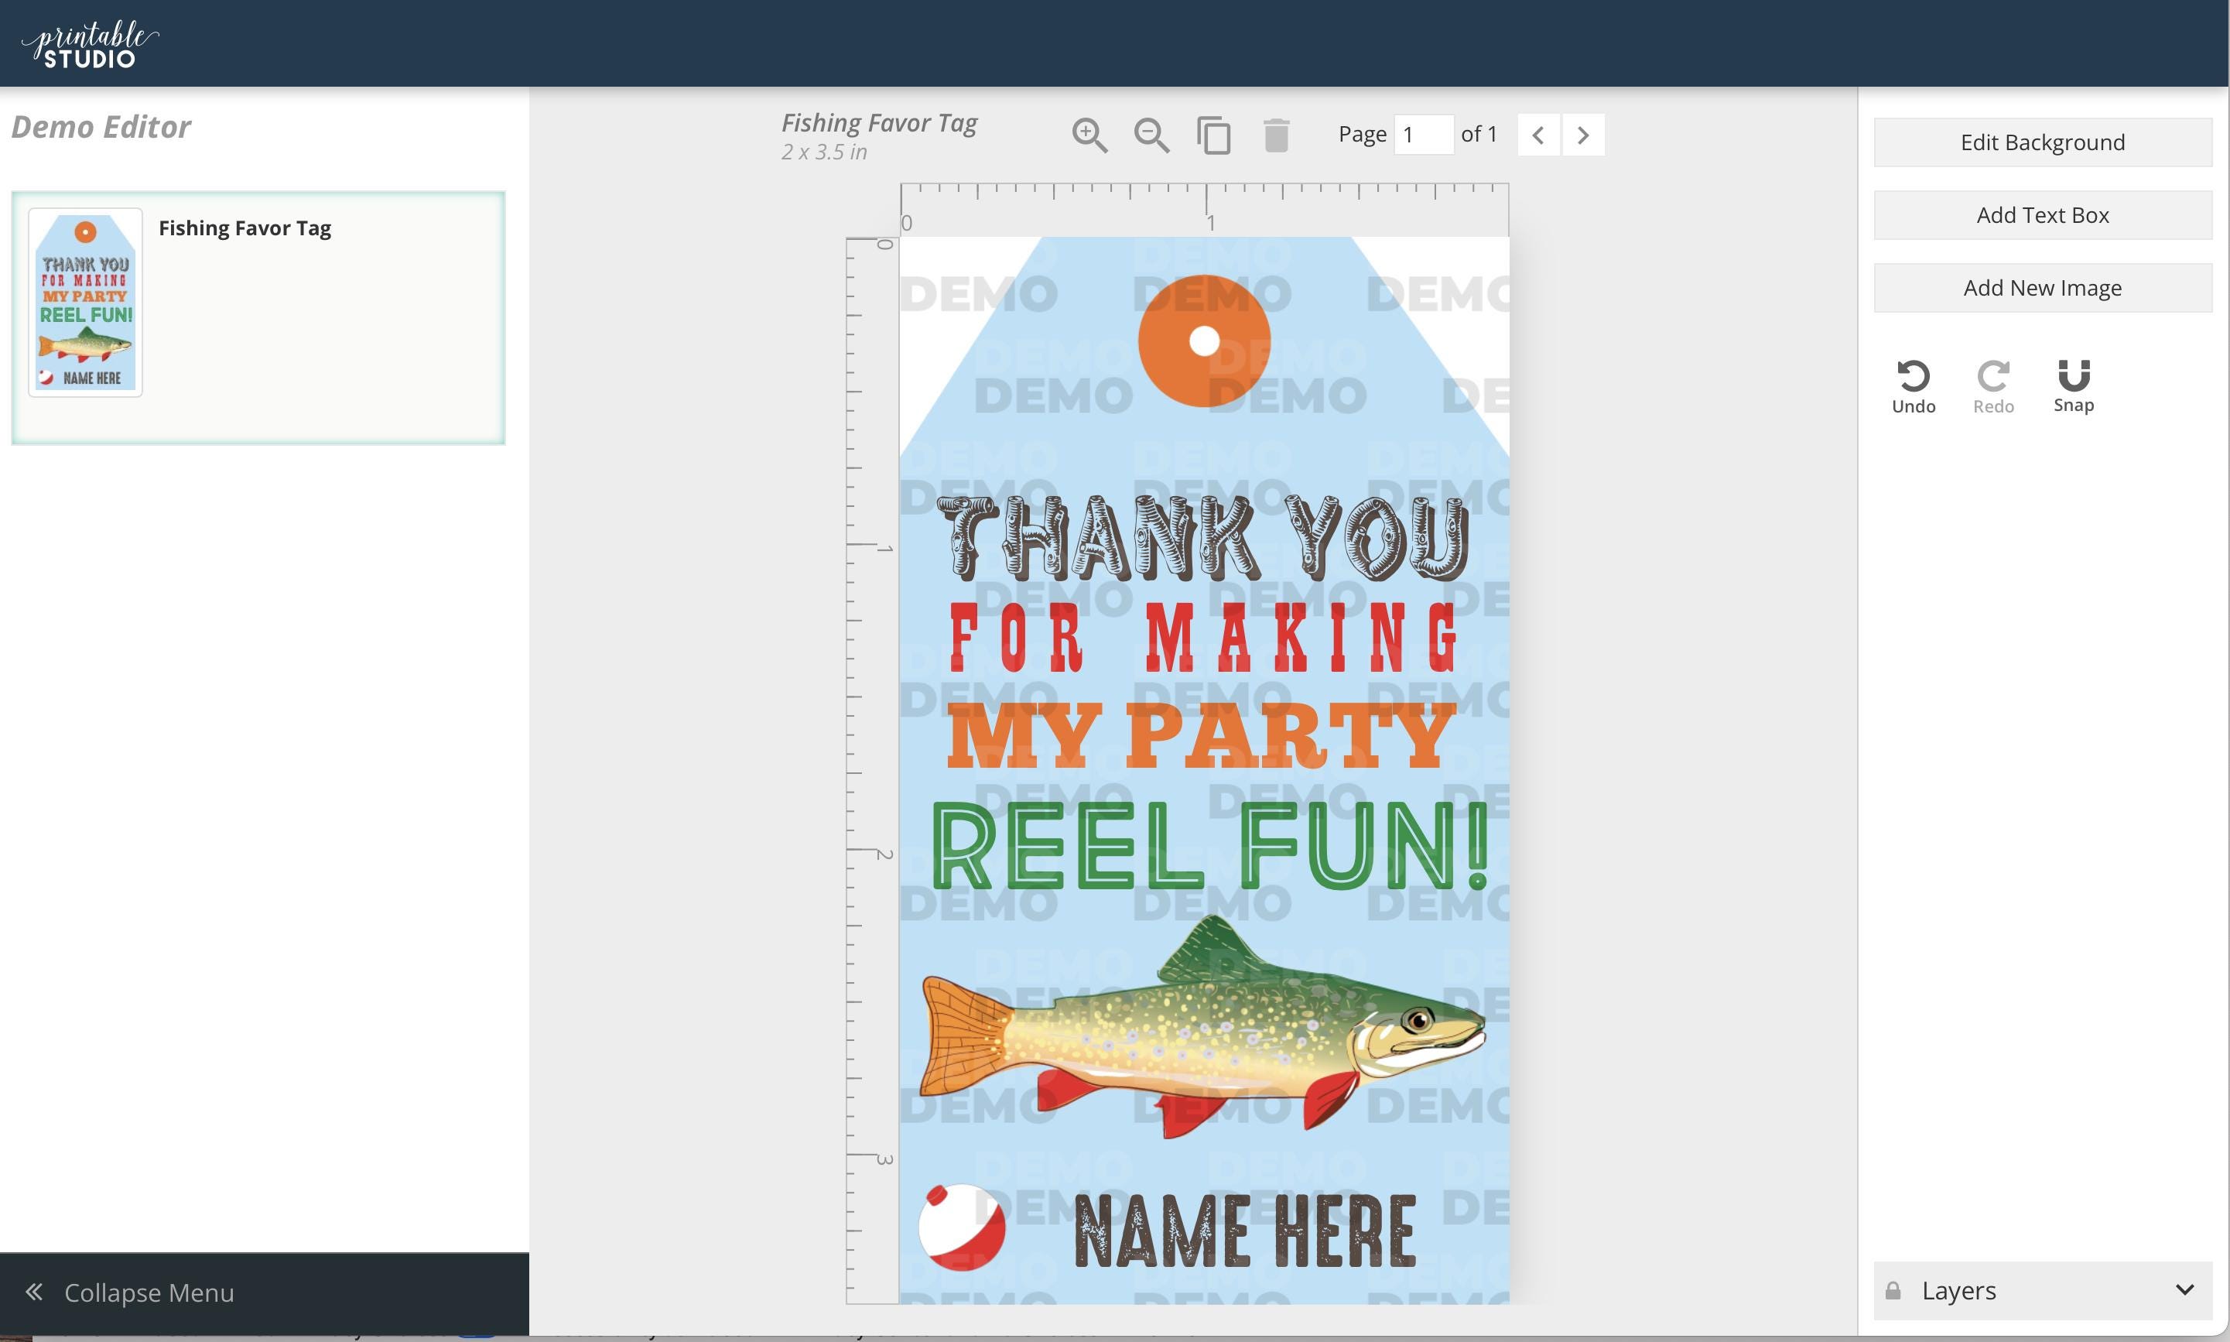Click the lock icon beside Layers
The width and height of the screenshot is (2230, 1342).
click(x=1893, y=1290)
